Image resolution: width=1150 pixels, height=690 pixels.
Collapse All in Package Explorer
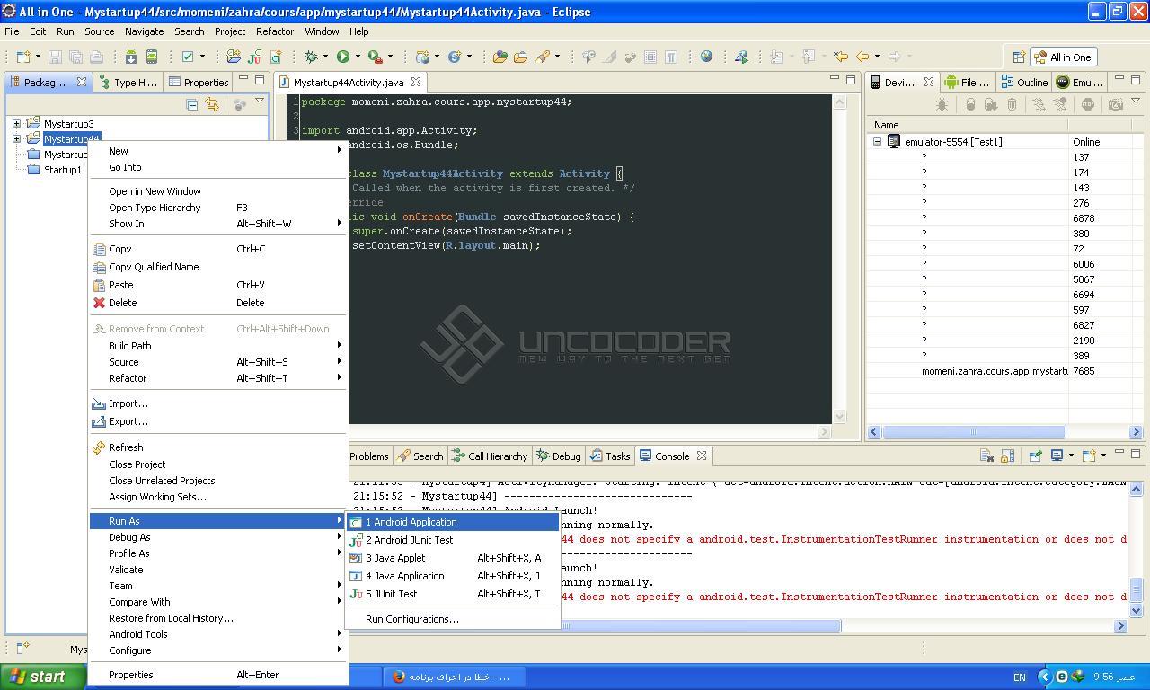tap(192, 105)
